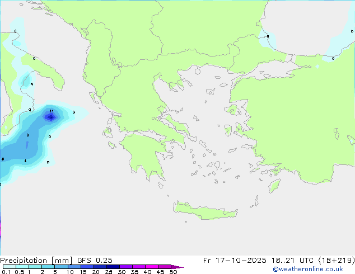This screenshot has height=274, width=355.
Task: Click the darkest blue precipitation core near '11'
Action: [51, 117]
